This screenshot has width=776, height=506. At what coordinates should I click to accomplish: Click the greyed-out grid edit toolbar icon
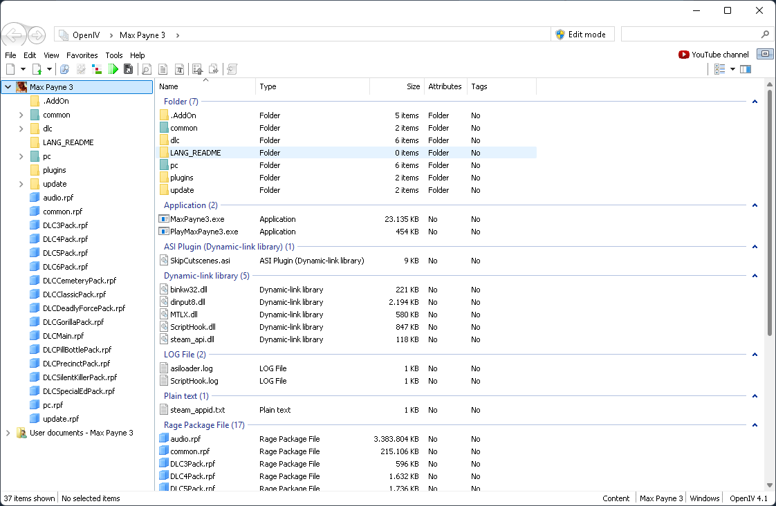pos(81,69)
